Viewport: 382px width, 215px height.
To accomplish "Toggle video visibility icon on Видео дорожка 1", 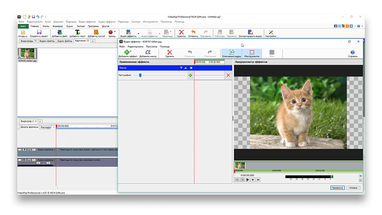I will click(x=24, y=150).
